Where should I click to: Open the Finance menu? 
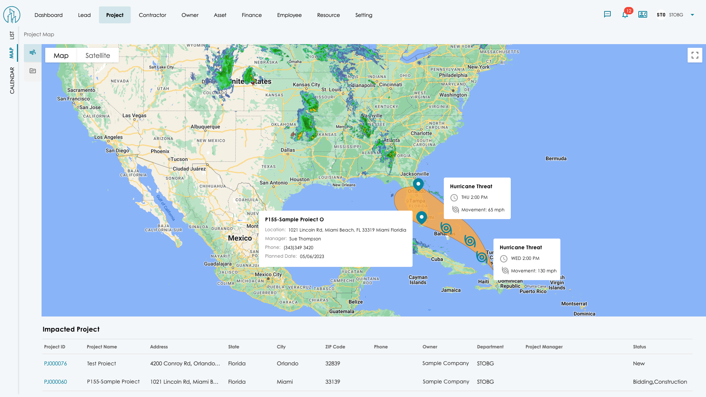click(x=252, y=15)
